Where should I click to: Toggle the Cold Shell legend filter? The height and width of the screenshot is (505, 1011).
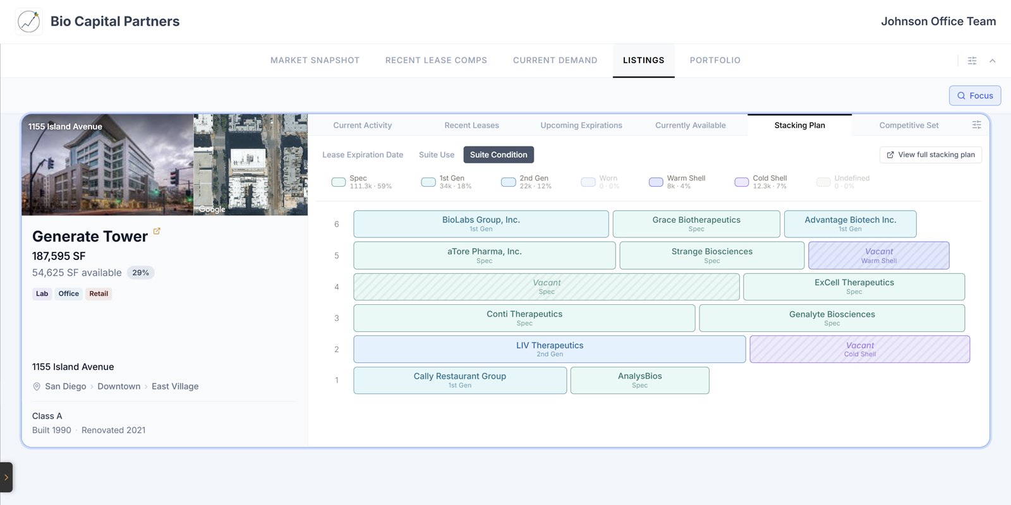(761, 182)
